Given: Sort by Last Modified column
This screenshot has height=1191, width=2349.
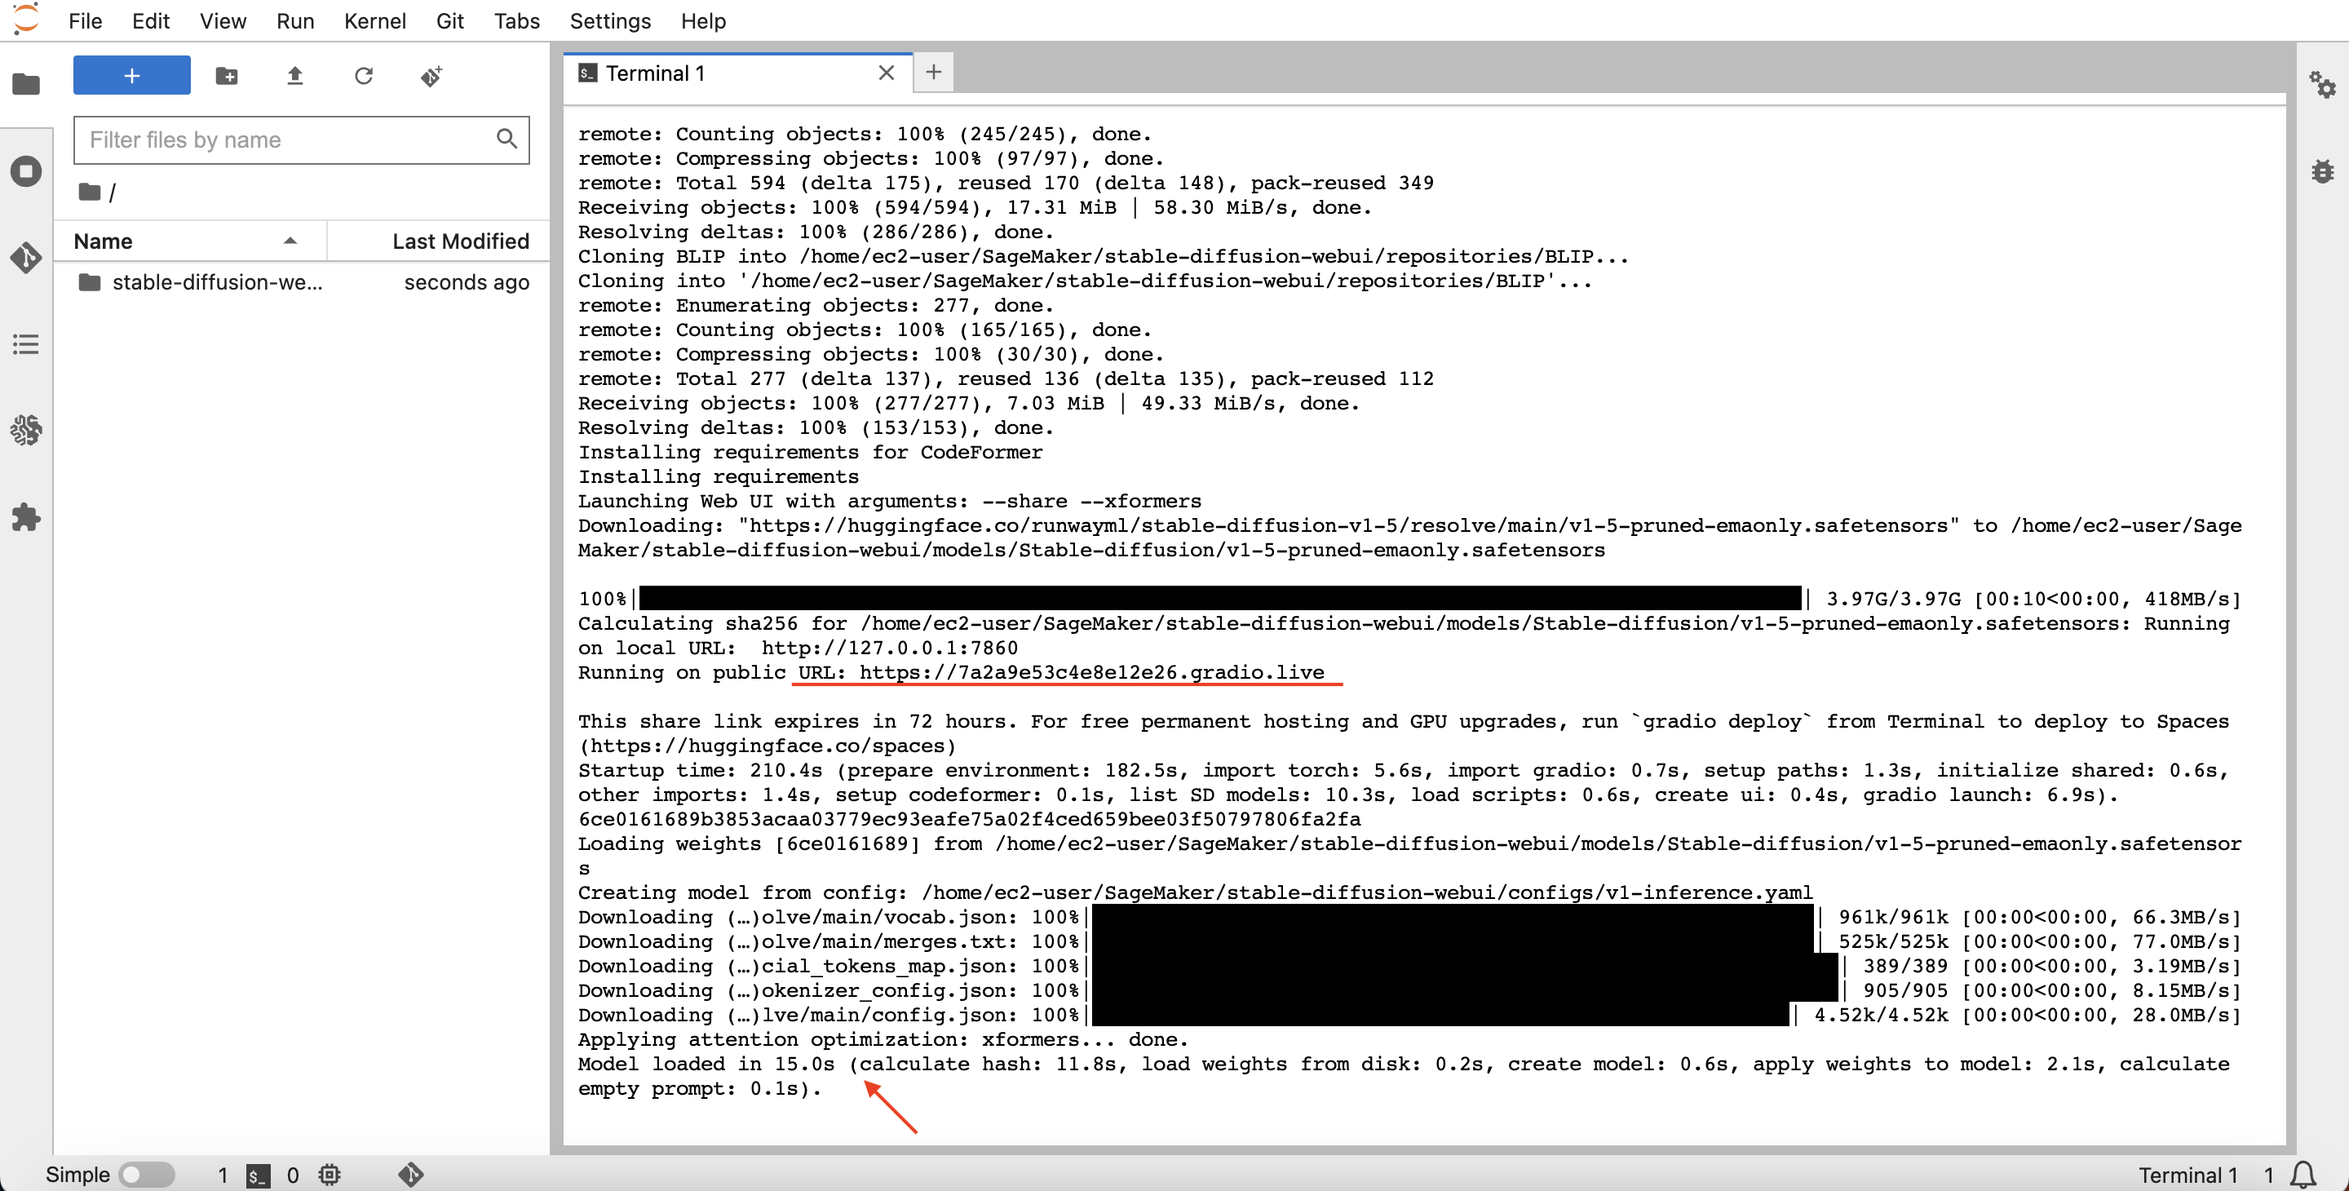Looking at the screenshot, I should coord(459,241).
